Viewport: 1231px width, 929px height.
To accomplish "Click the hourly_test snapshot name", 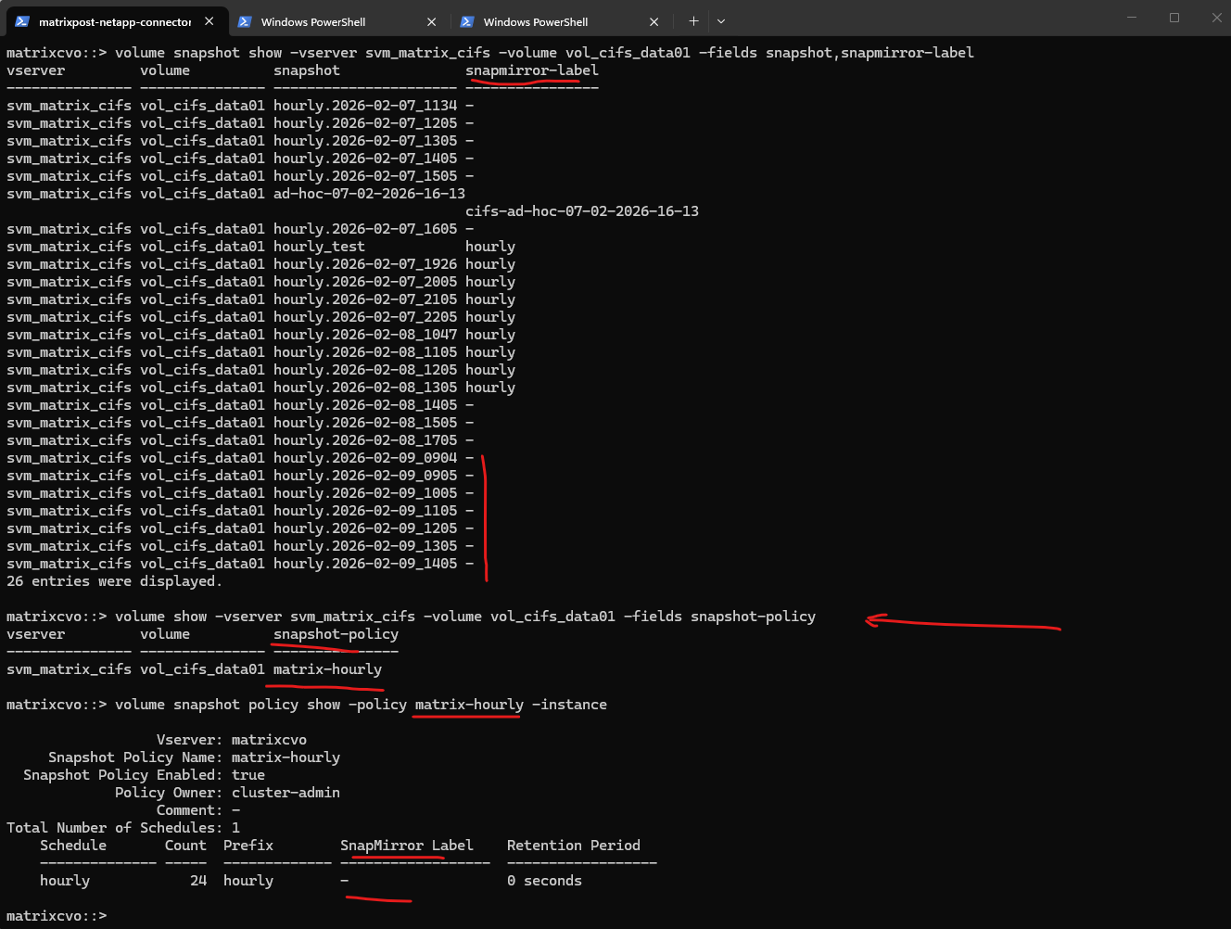I will click(x=319, y=247).
